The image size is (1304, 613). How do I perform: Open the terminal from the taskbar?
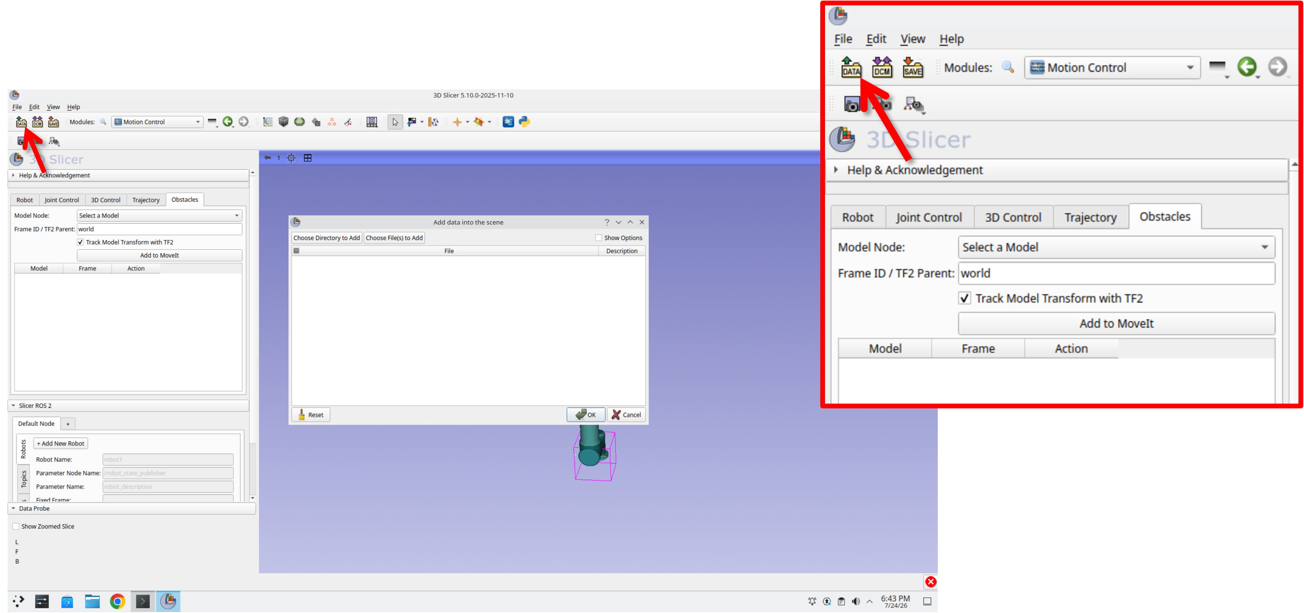pos(143,601)
